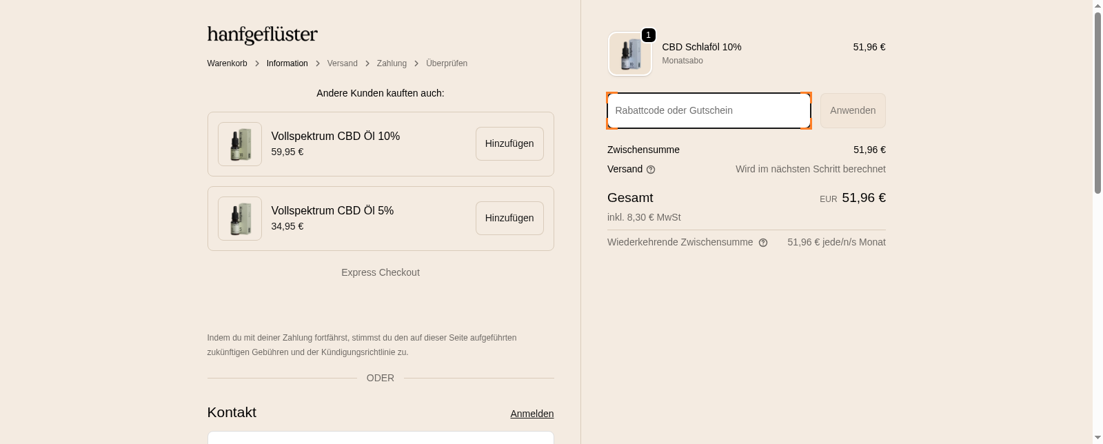Open the Zahlung breadcrumb step

coord(392,63)
